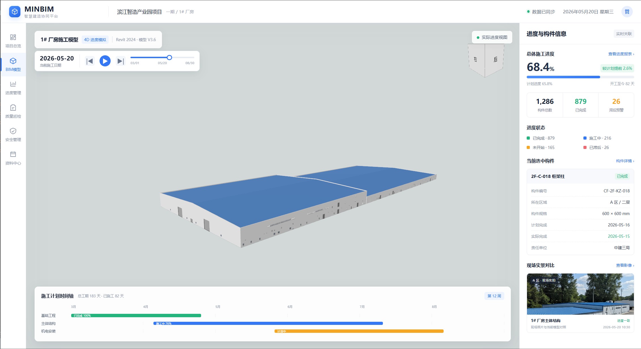Click the 一期 / 1# 厂房 breadcrumb
This screenshot has height=349, width=641.
pos(180,12)
